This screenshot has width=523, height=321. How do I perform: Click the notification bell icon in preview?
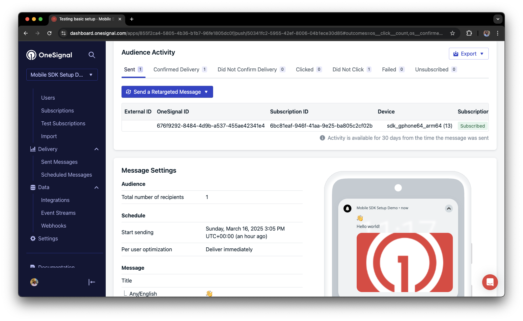pyautogui.click(x=347, y=209)
